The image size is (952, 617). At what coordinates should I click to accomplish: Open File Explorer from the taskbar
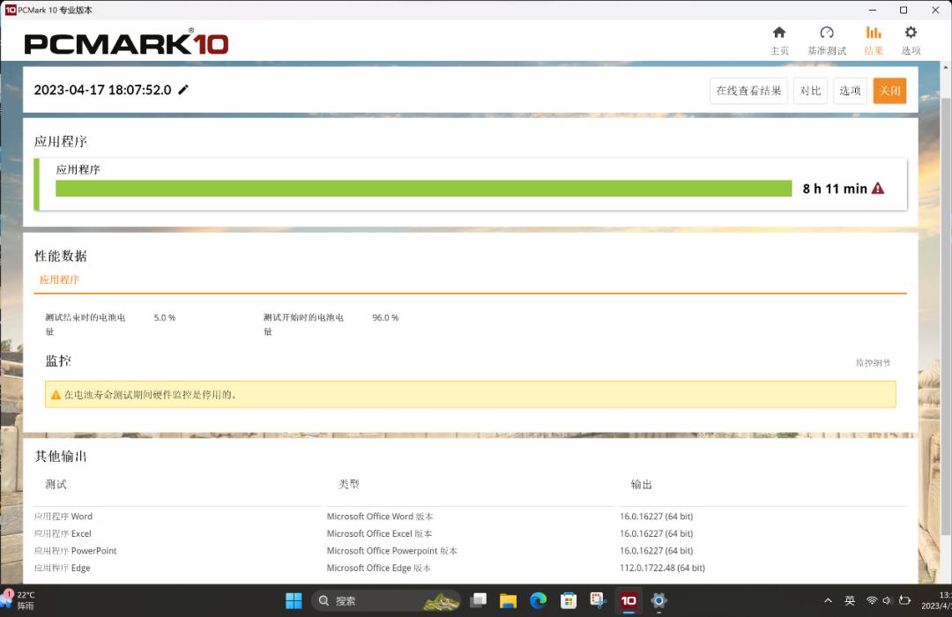[x=509, y=600]
